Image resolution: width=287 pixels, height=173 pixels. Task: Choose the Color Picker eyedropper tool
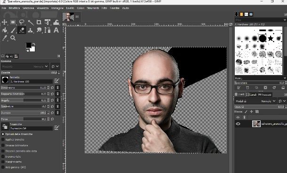point(4,38)
